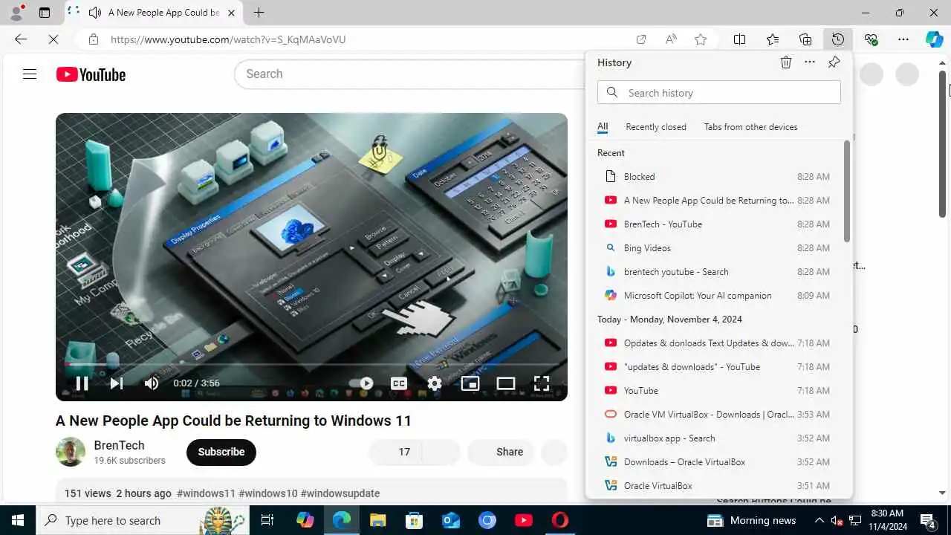
Task: Open BrenTech channel name link
Action: [119, 445]
